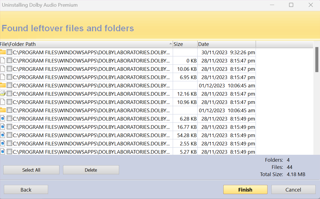
Task: Click the file icon of the 6.95 KB row
Action: 2,77
